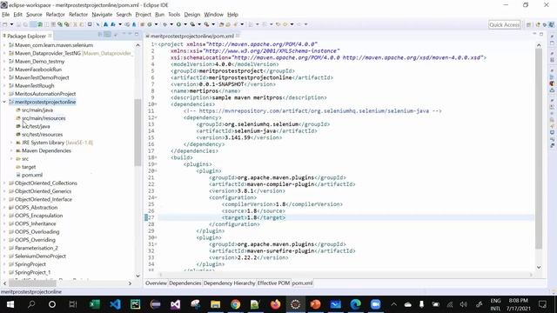Select src/main/java source folder
The height and width of the screenshot is (313, 557).
pos(37,110)
